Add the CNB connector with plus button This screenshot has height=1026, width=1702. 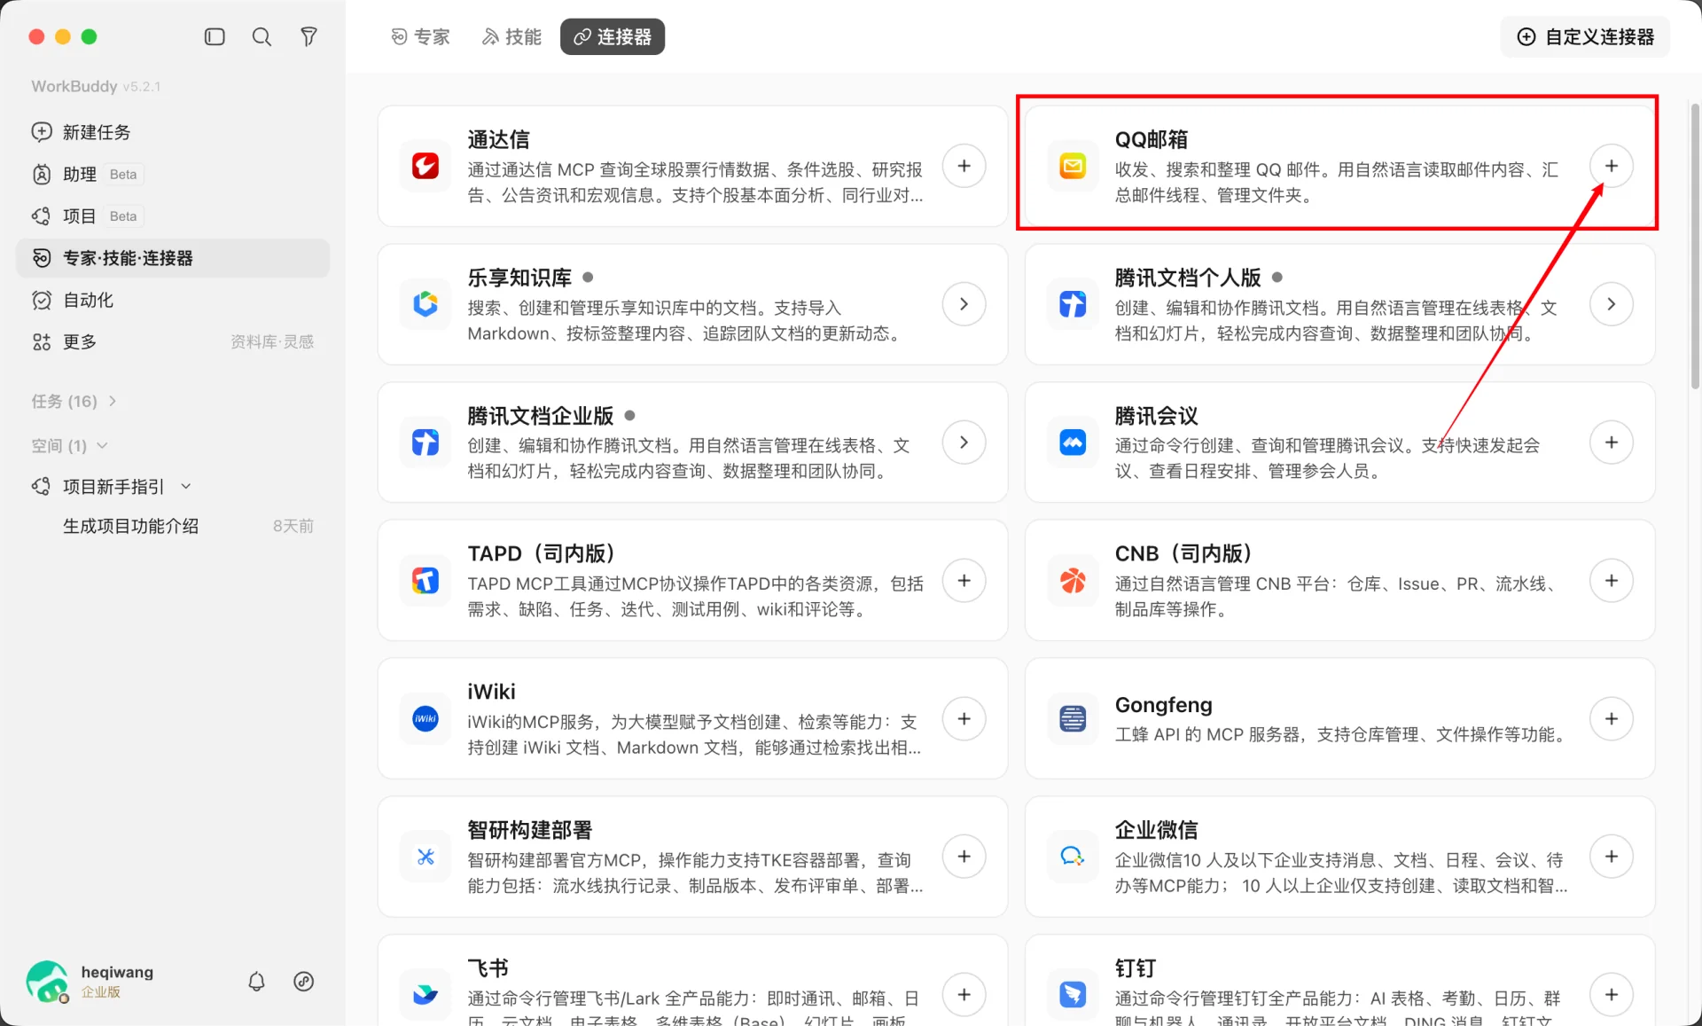tap(1611, 581)
